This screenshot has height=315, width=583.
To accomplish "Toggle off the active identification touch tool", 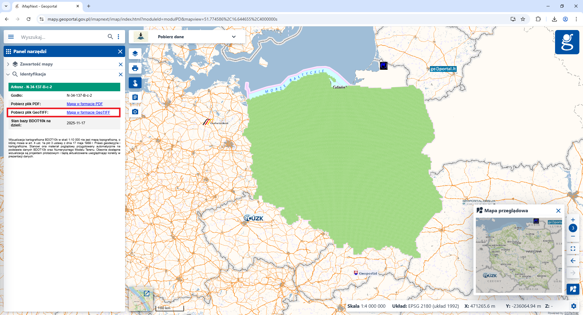I will coord(135,83).
